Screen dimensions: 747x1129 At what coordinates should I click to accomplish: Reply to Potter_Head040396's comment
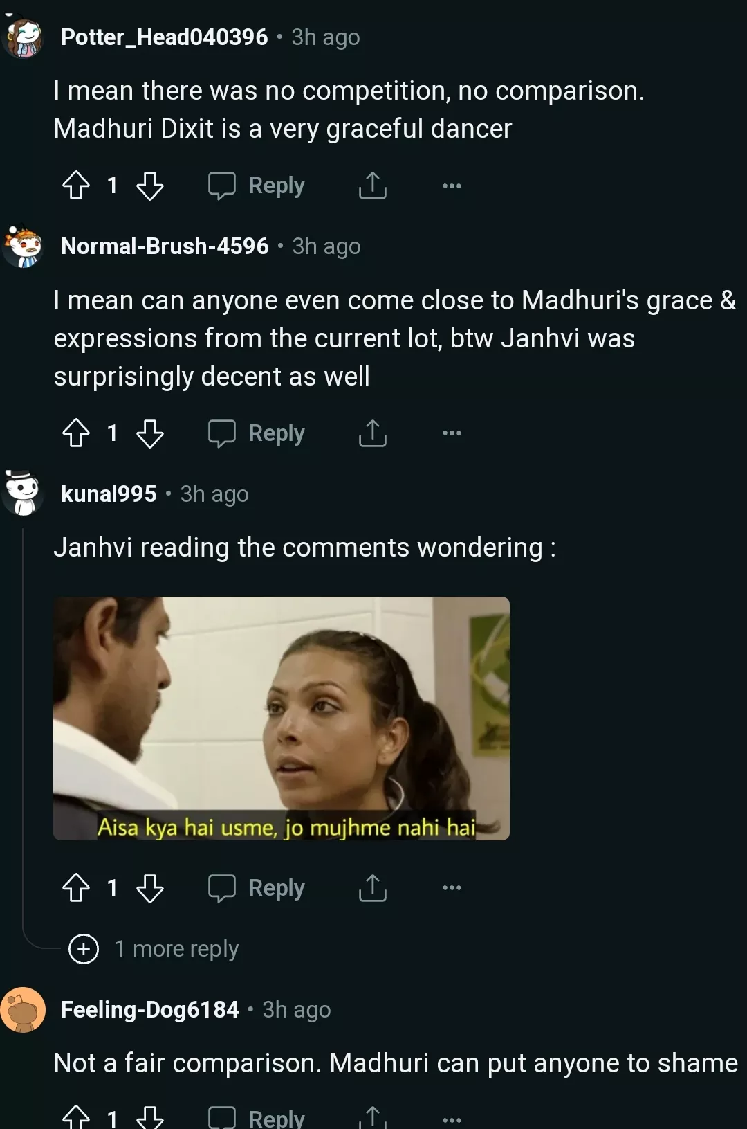[257, 186]
